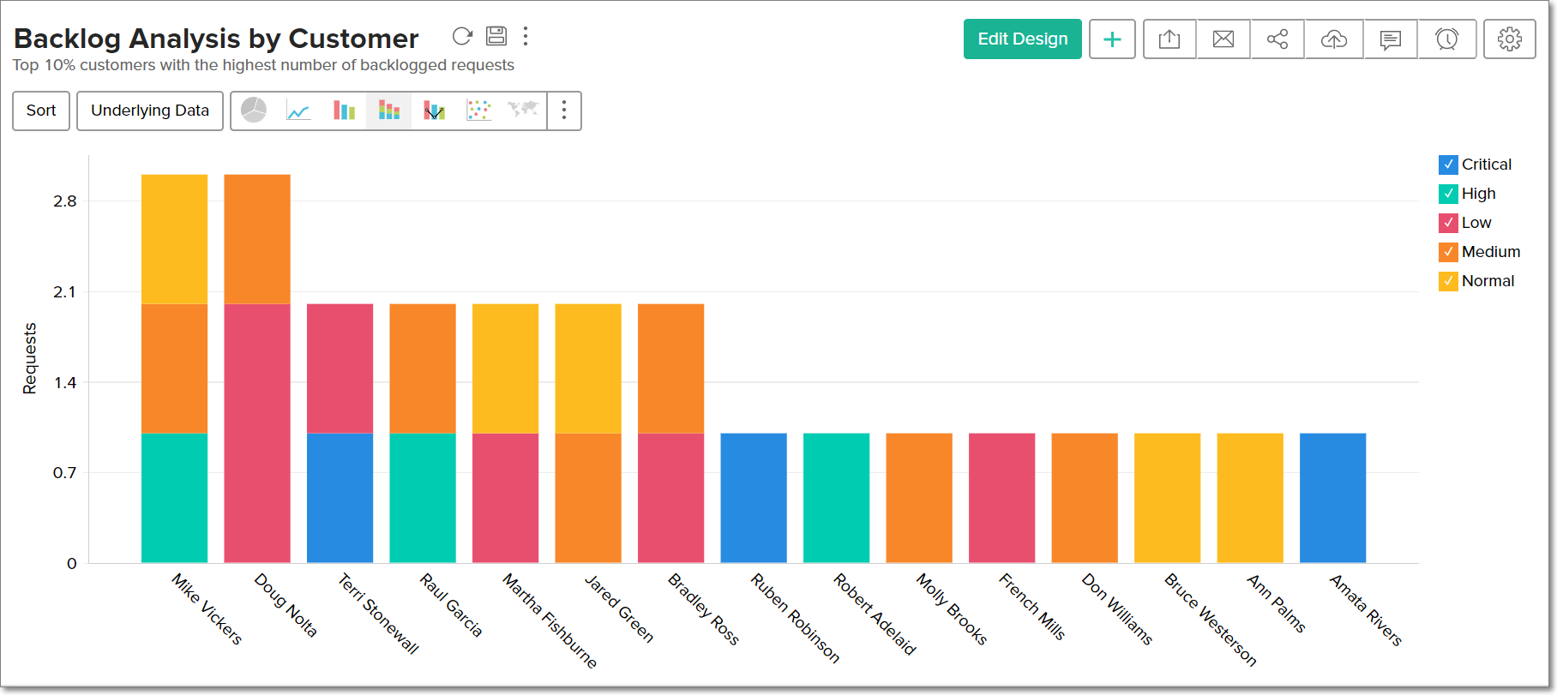Click the share icon
Viewport: 1557px width, 695px height.
(x=1277, y=39)
